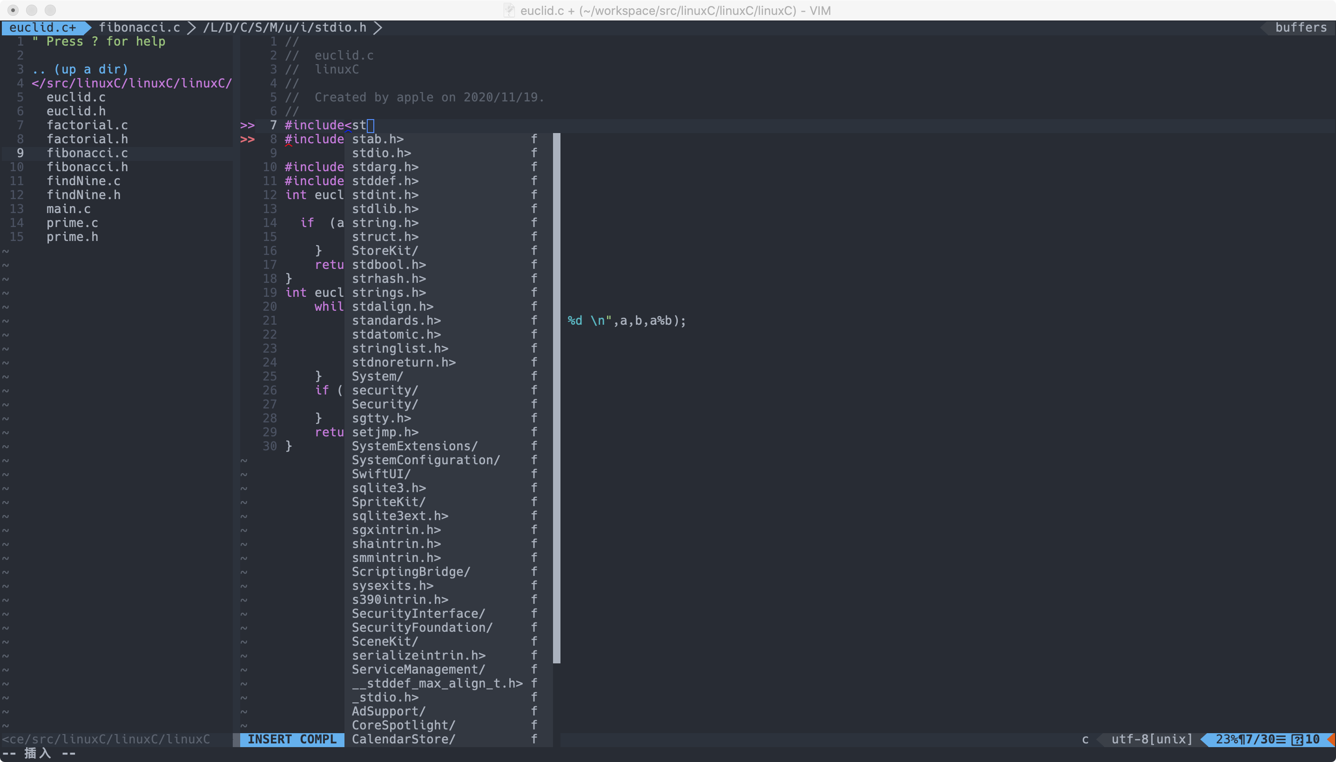The height and width of the screenshot is (762, 1336).
Task: Pick string.h> completion suggestion
Action: pyautogui.click(x=385, y=223)
